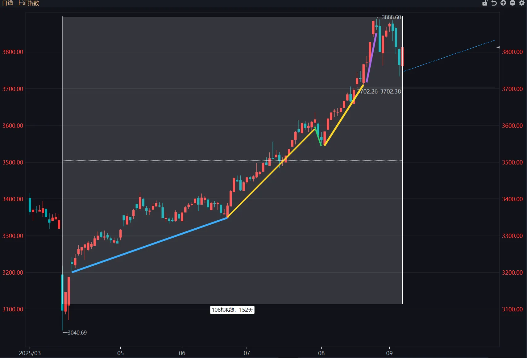This screenshot has height=358, width=527.
Task: Click the 05 month axis label
Action: coord(120,353)
